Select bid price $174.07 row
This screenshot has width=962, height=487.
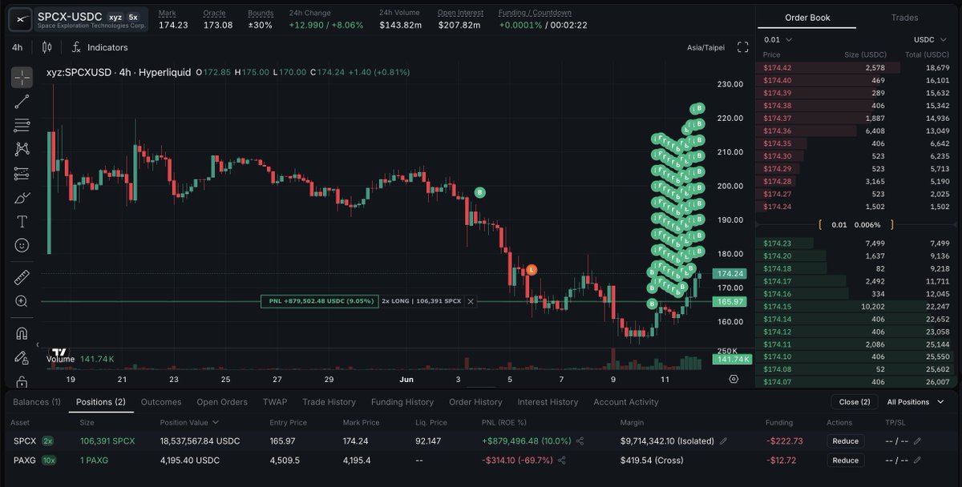(855, 382)
